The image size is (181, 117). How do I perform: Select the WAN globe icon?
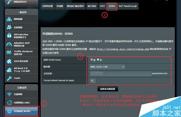pyautogui.click(x=9, y=111)
